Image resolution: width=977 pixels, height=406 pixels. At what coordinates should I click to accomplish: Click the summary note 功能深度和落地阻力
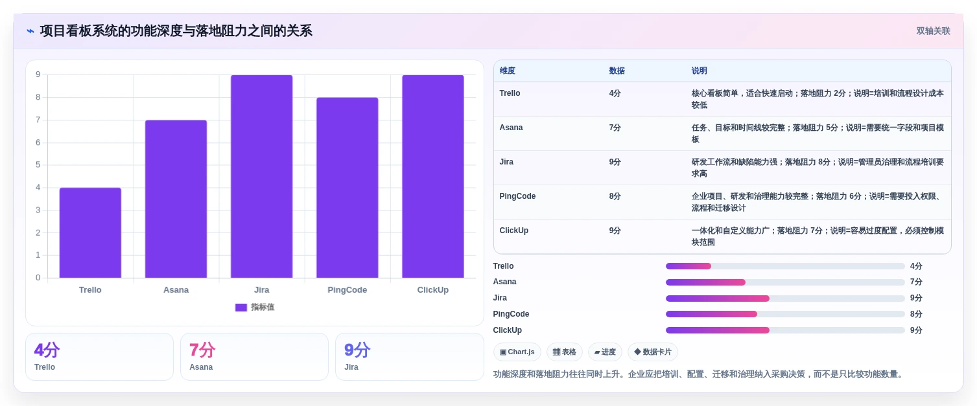pos(699,374)
